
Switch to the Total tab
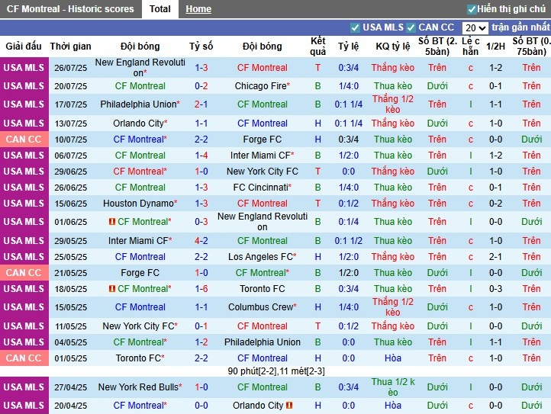(x=160, y=9)
